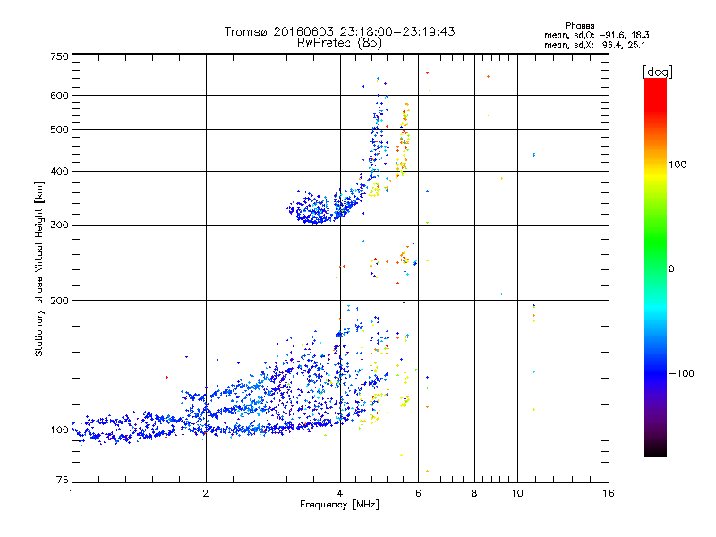The height and width of the screenshot is (537, 716).
Task: Click the '[deg]' colorbar unit label
Action: pyautogui.click(x=657, y=72)
